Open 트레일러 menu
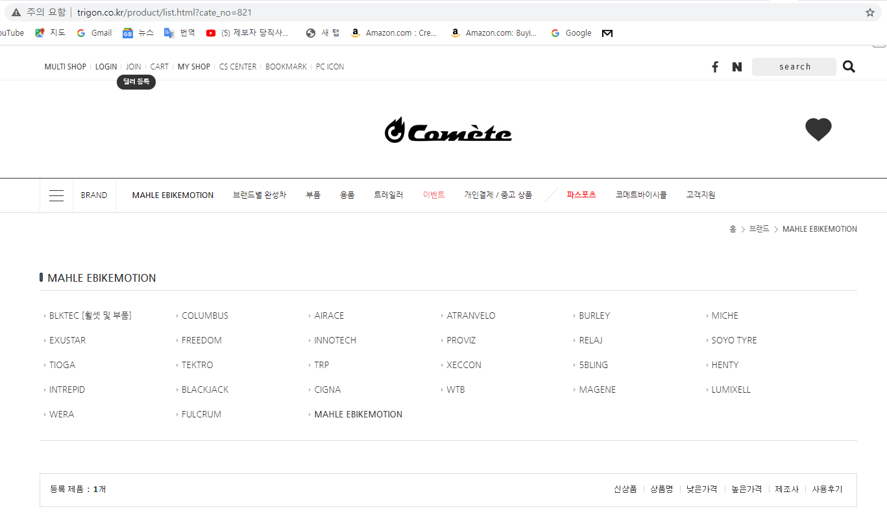The height and width of the screenshot is (520, 887). pyautogui.click(x=389, y=195)
